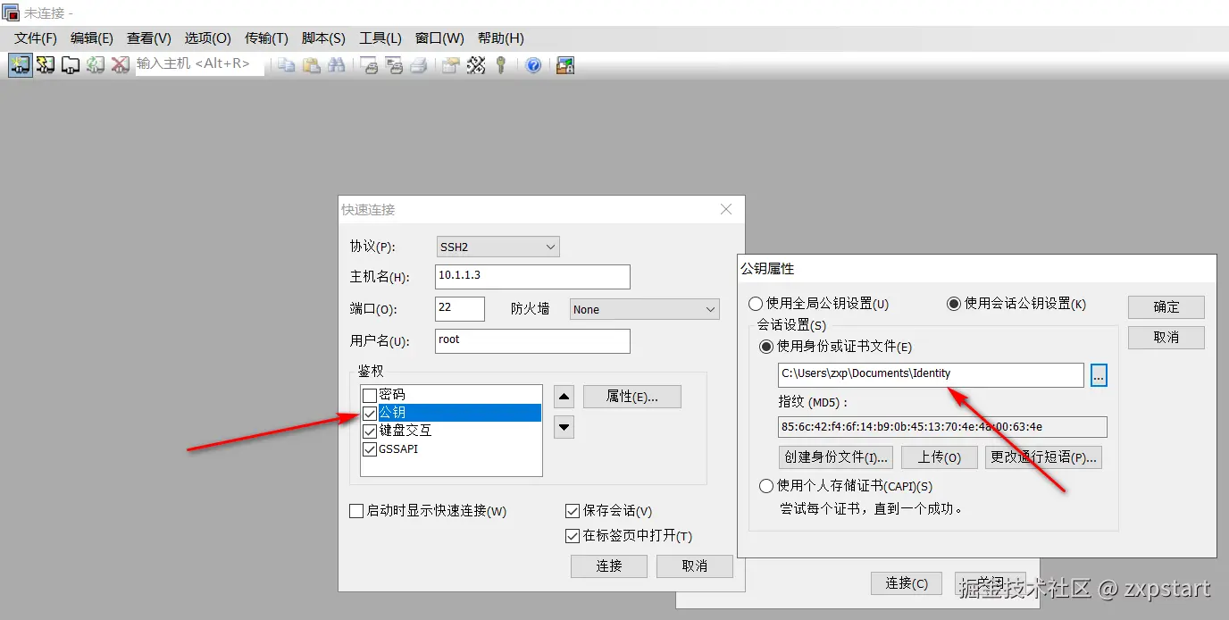
Task: Move authentication method up with arrow button
Action: click(x=564, y=396)
